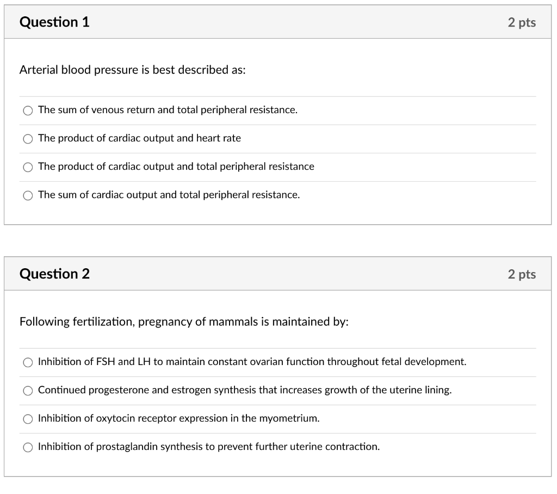Choose radio for 'product of cardiac output and heart rate'
557x494 pixels.
click(x=28, y=139)
